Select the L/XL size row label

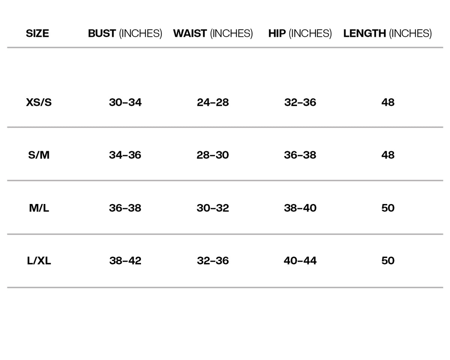point(39,261)
